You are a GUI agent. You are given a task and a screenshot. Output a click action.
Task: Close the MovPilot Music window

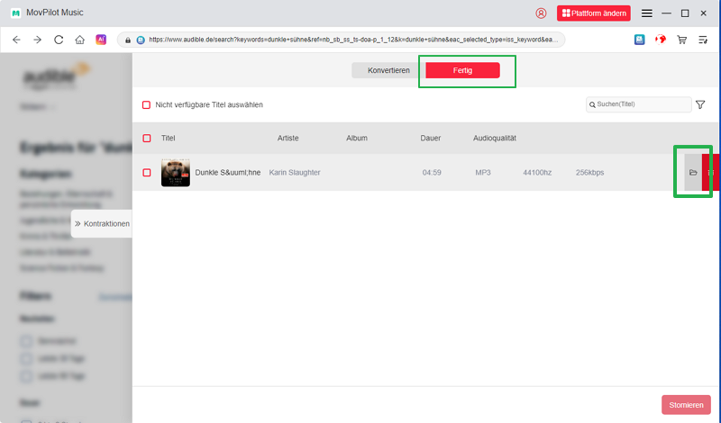coord(704,13)
